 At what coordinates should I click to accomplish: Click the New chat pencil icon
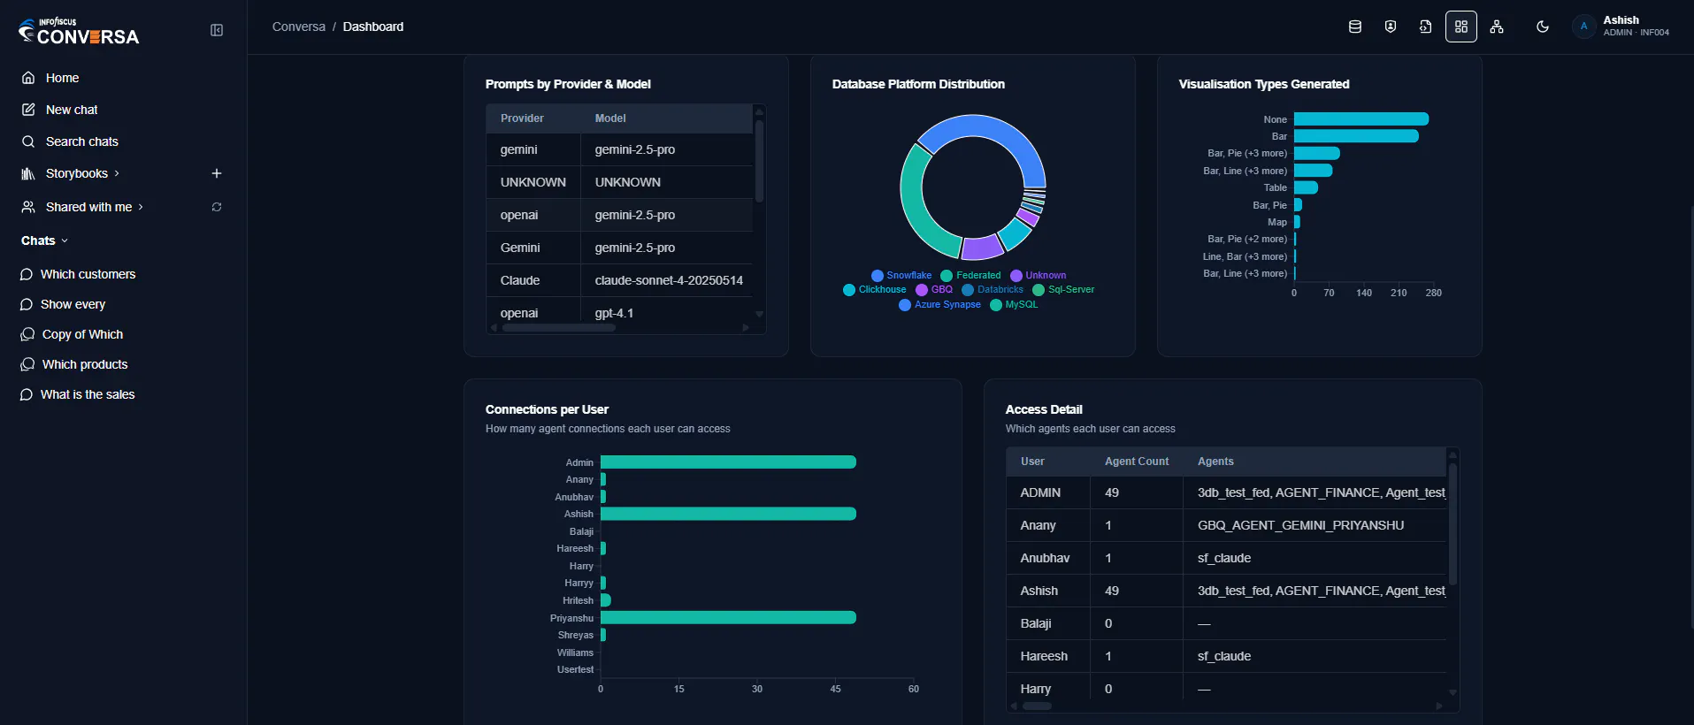28,110
